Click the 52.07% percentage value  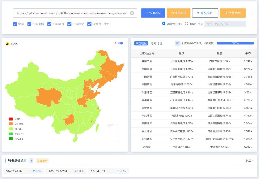coord(36,171)
